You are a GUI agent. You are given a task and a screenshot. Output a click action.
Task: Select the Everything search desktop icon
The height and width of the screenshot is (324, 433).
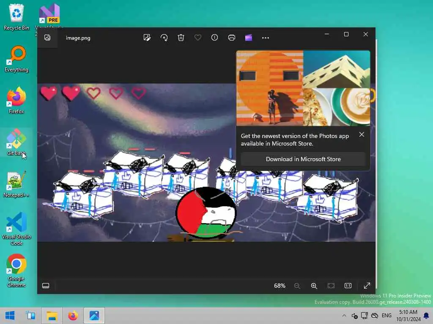tap(16, 59)
